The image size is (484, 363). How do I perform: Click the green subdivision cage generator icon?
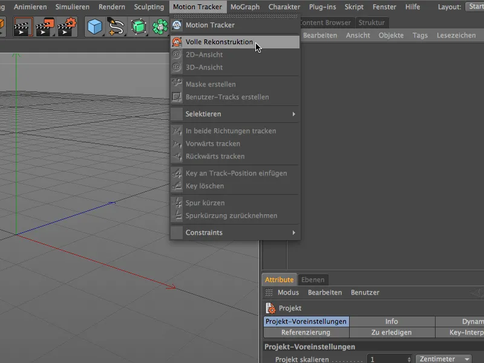[x=139, y=27]
